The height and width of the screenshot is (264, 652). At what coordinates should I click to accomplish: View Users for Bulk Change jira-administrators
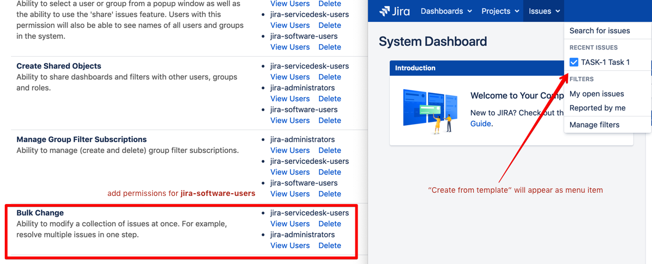pyautogui.click(x=290, y=245)
